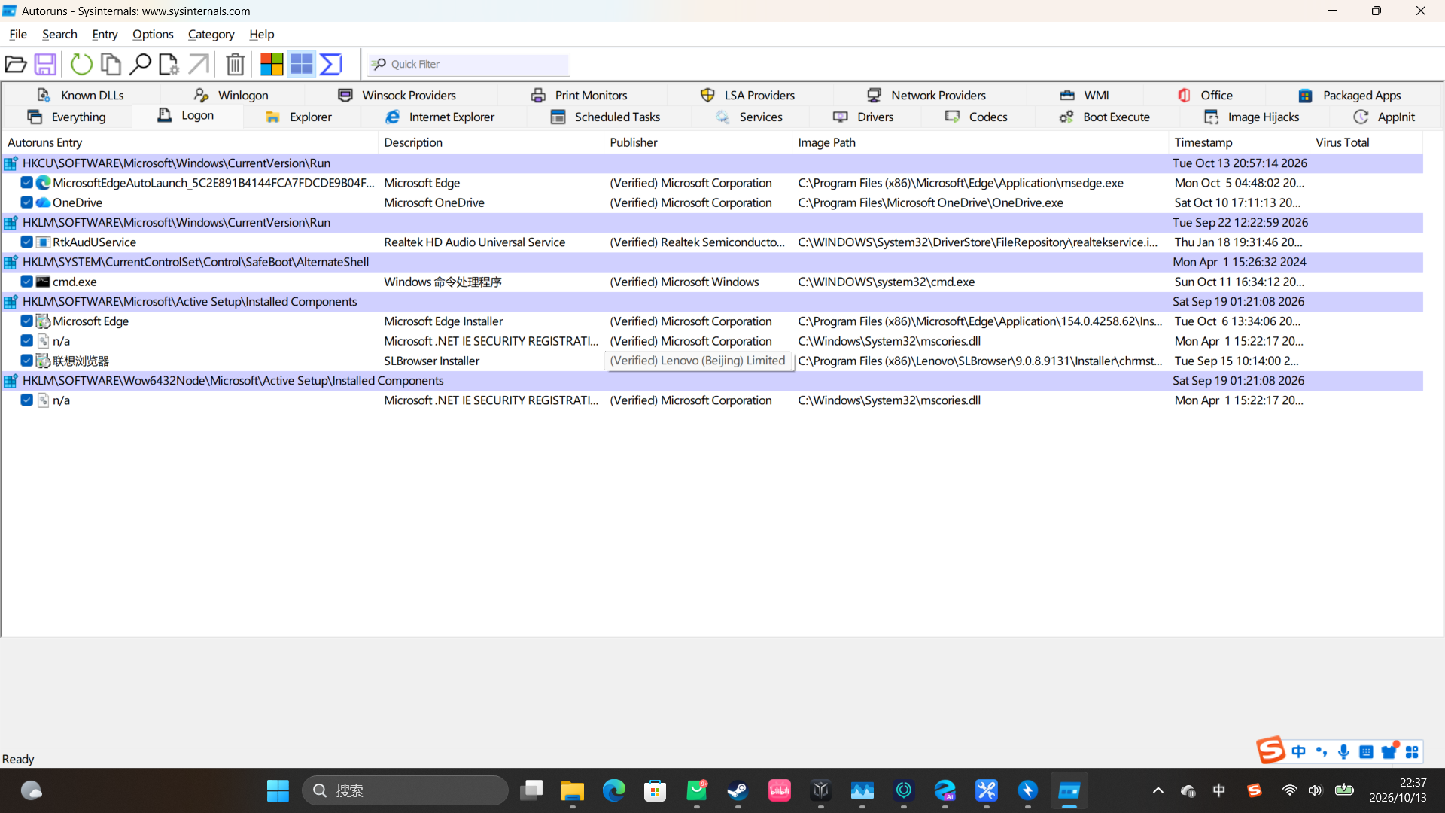Uncheck the MicrosoftEdgeAutoLaunch entry checkbox
The height and width of the screenshot is (813, 1445).
26,183
